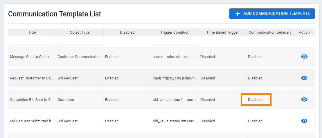Click Communication Delievery value in Bid Request Submitted row

[x=255, y=121]
